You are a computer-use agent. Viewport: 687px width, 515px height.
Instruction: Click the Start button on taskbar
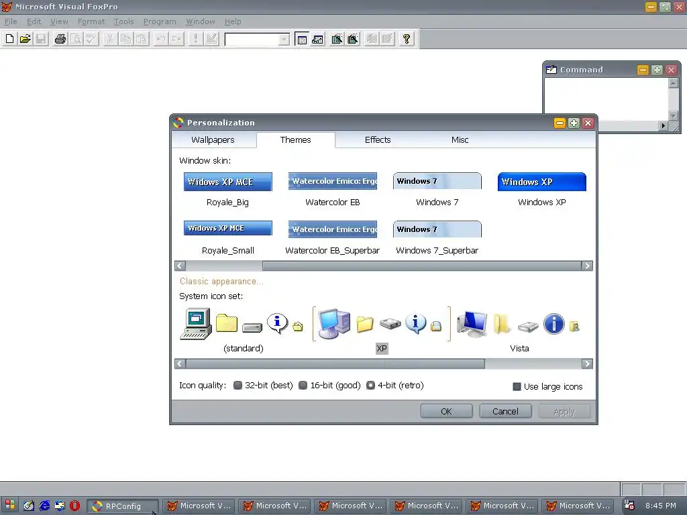pyautogui.click(x=9, y=506)
